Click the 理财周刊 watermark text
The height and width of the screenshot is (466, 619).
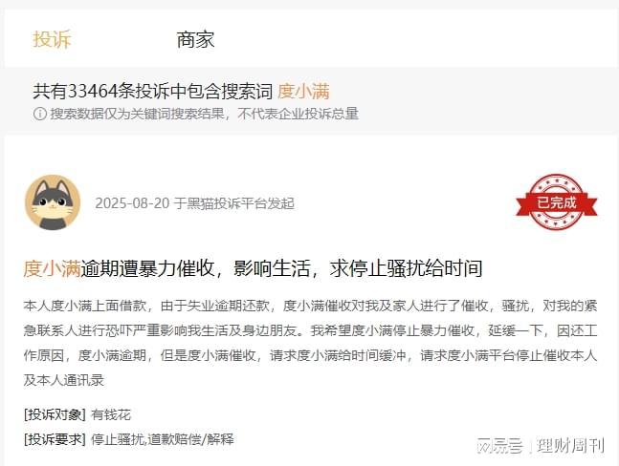tap(570, 446)
